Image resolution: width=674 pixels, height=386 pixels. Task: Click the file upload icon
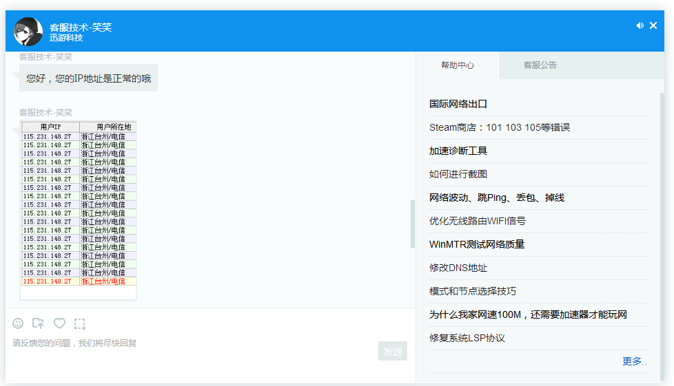[x=38, y=323]
